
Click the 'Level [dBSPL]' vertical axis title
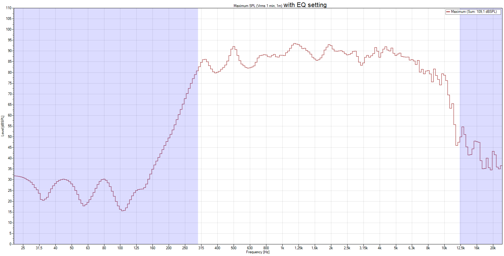pyautogui.click(x=3, y=126)
